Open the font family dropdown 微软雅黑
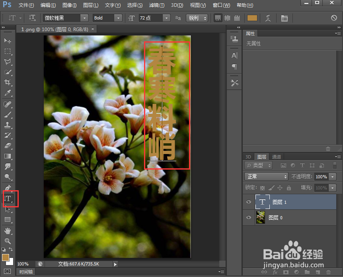This screenshot has height=277, width=343. pos(84,18)
